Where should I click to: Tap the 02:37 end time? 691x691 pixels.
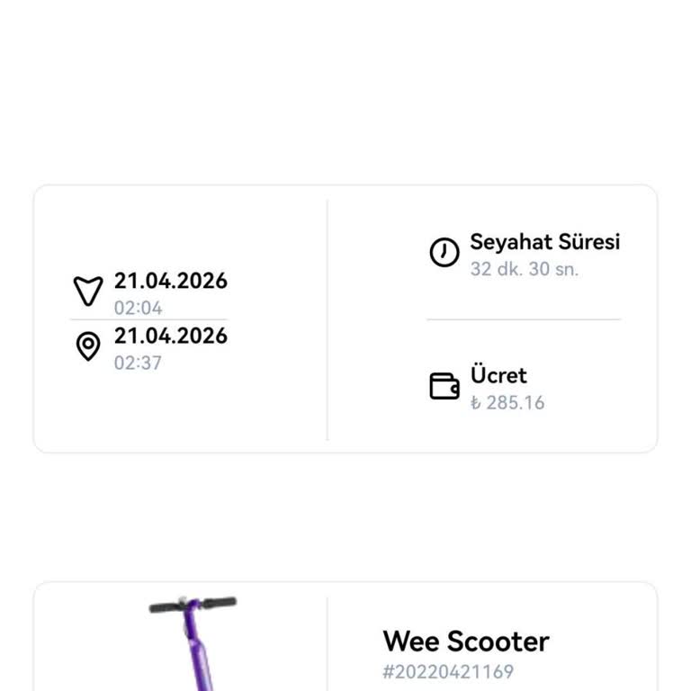pos(138,363)
